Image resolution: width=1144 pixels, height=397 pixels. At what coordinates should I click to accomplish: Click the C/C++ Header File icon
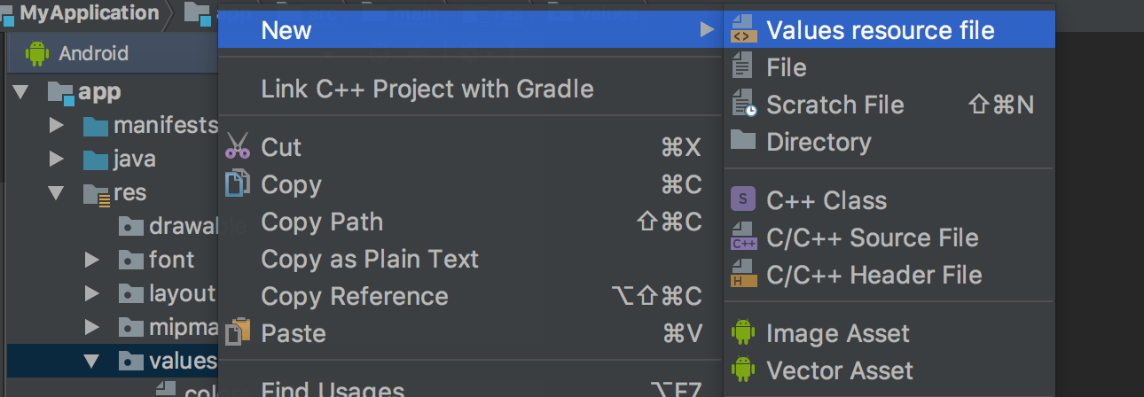(742, 275)
